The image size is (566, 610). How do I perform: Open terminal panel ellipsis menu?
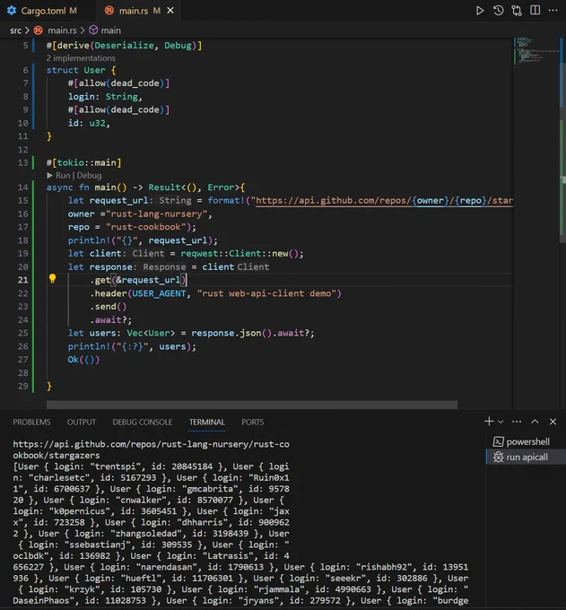tap(517, 422)
